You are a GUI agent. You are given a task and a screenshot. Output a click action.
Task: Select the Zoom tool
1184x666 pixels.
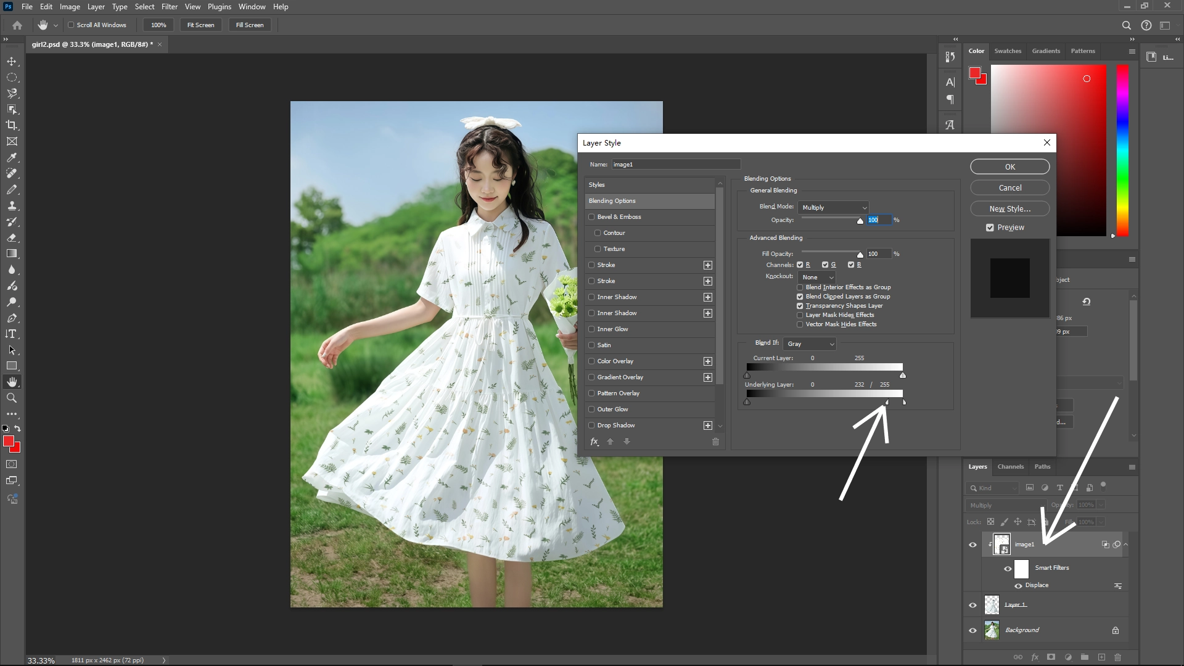[x=11, y=398]
